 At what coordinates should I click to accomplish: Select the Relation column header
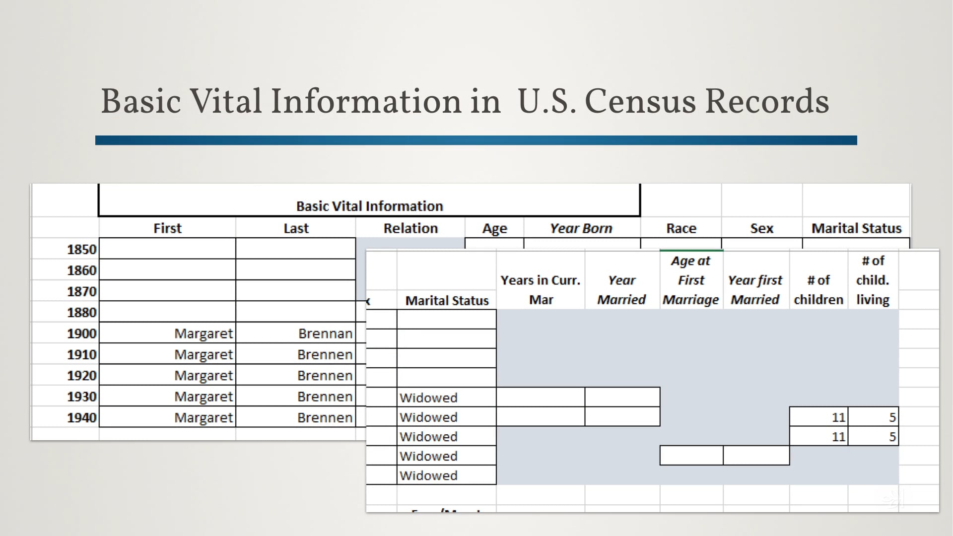(x=410, y=228)
